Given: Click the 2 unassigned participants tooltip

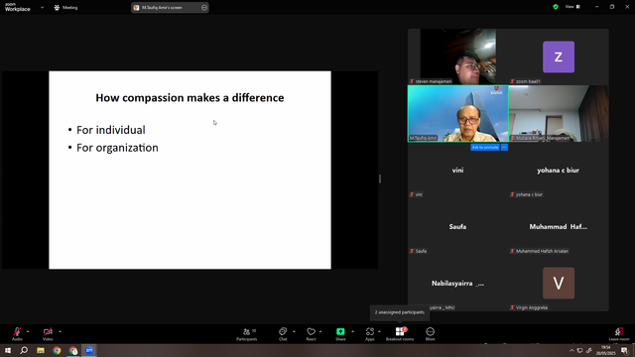Looking at the screenshot, I should point(400,312).
